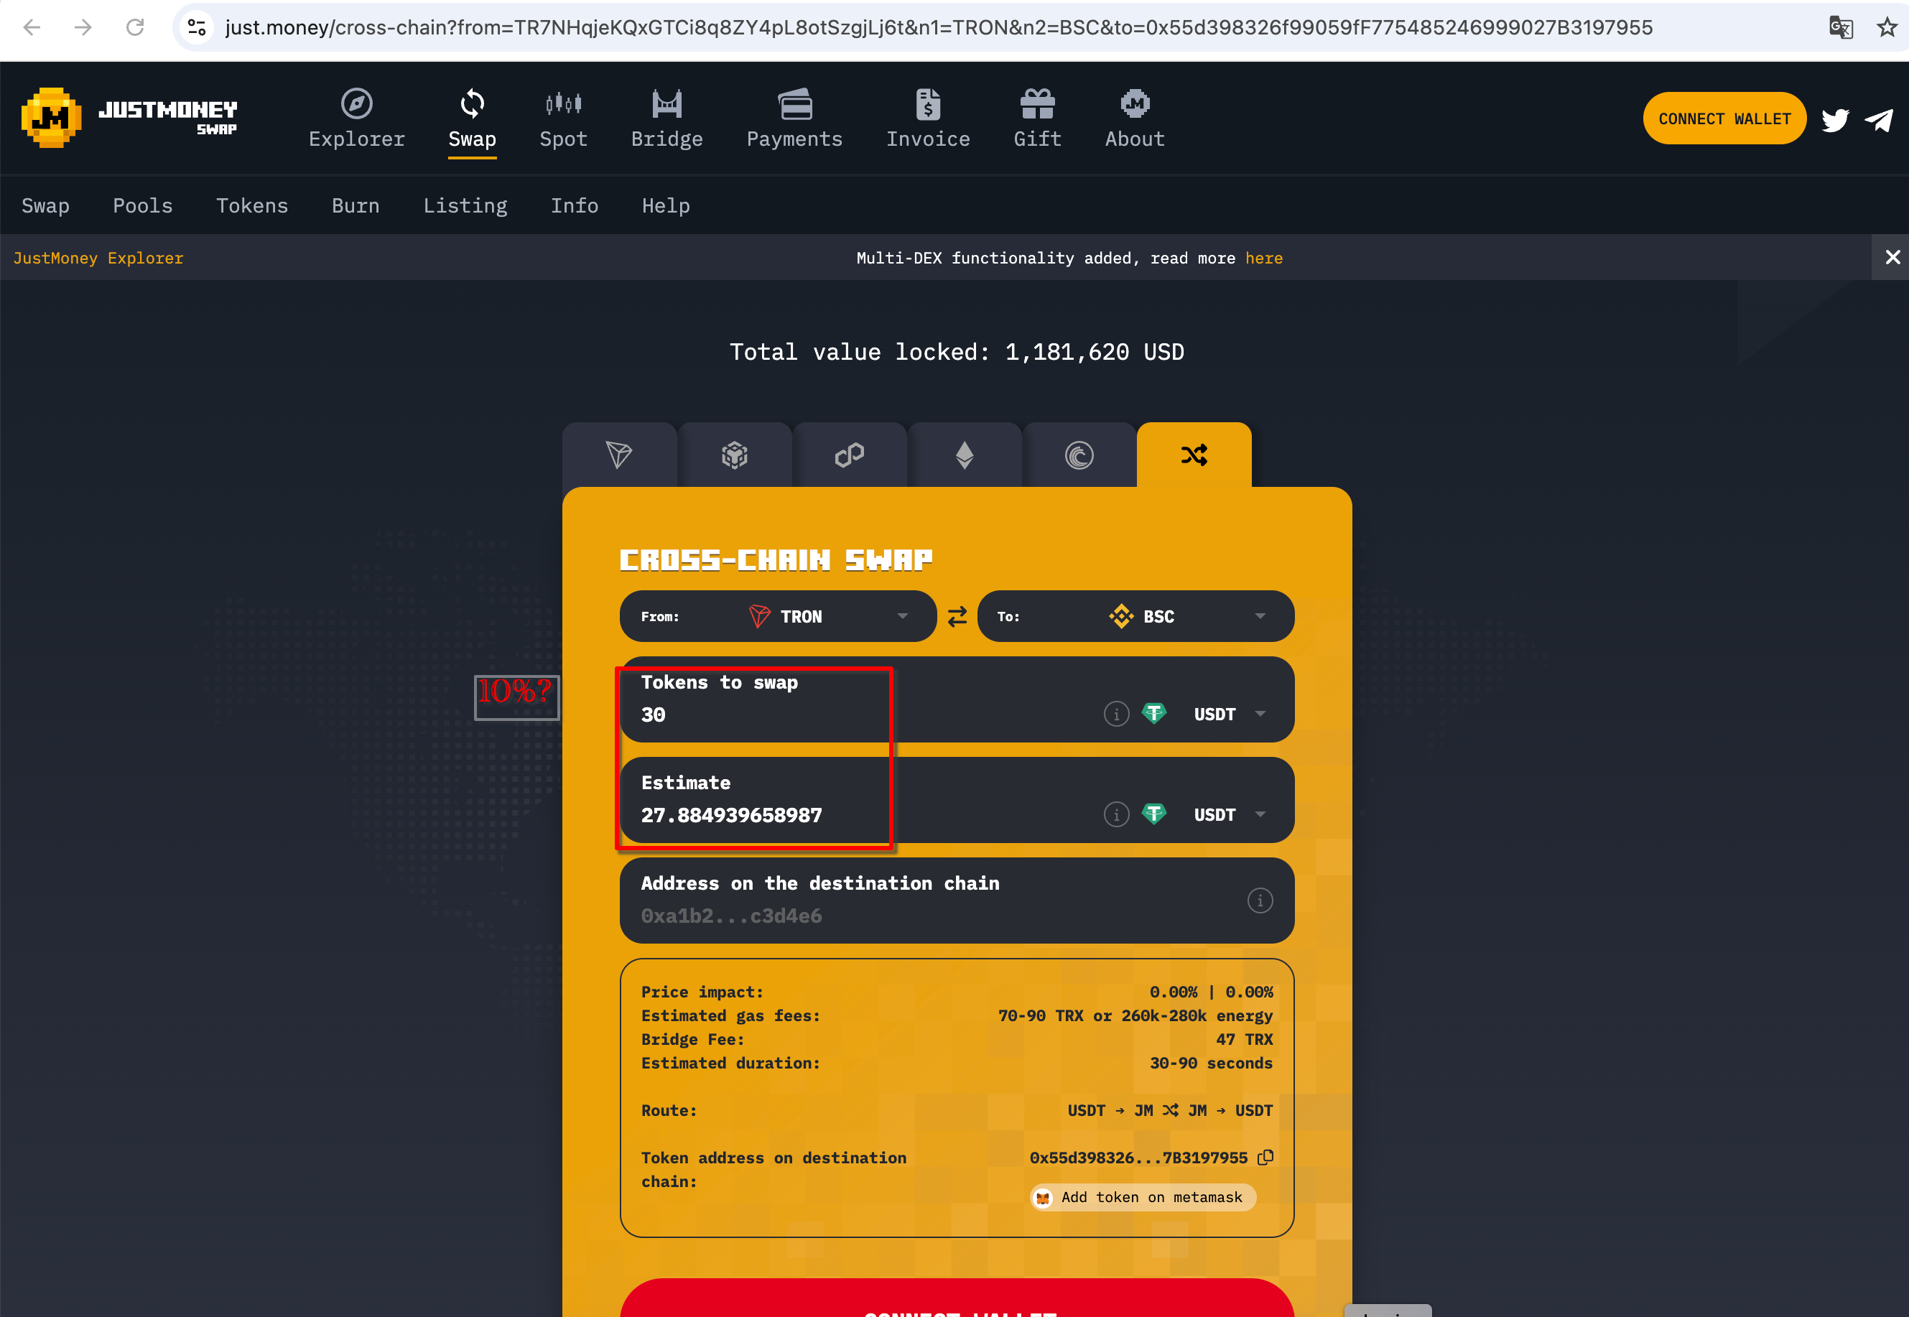Viewport: 1909px width, 1317px height.
Task: Go to the Pools submenu tab
Action: (x=143, y=205)
